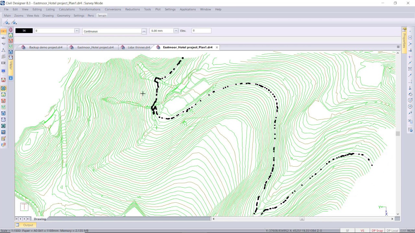Click the overlapping windows icon on right toolbar
Image resolution: width=415 pixels, height=233 pixels.
[x=410, y=121]
